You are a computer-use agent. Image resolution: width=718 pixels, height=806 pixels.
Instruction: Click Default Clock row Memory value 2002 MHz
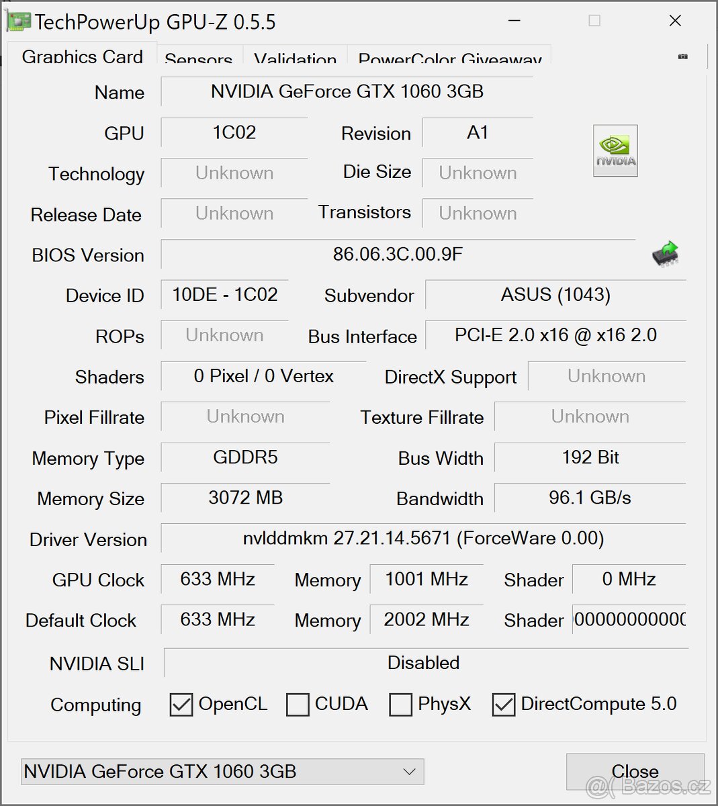pos(427,619)
